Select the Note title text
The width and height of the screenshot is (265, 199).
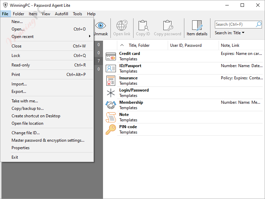(x=124, y=115)
